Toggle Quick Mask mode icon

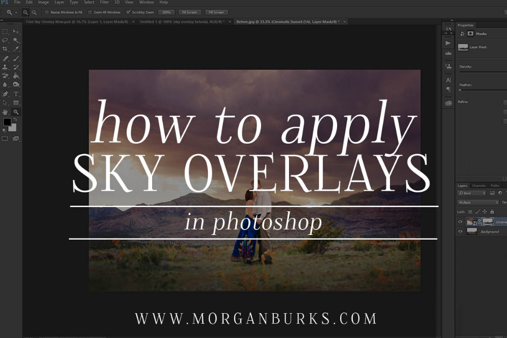pyautogui.click(x=5, y=139)
